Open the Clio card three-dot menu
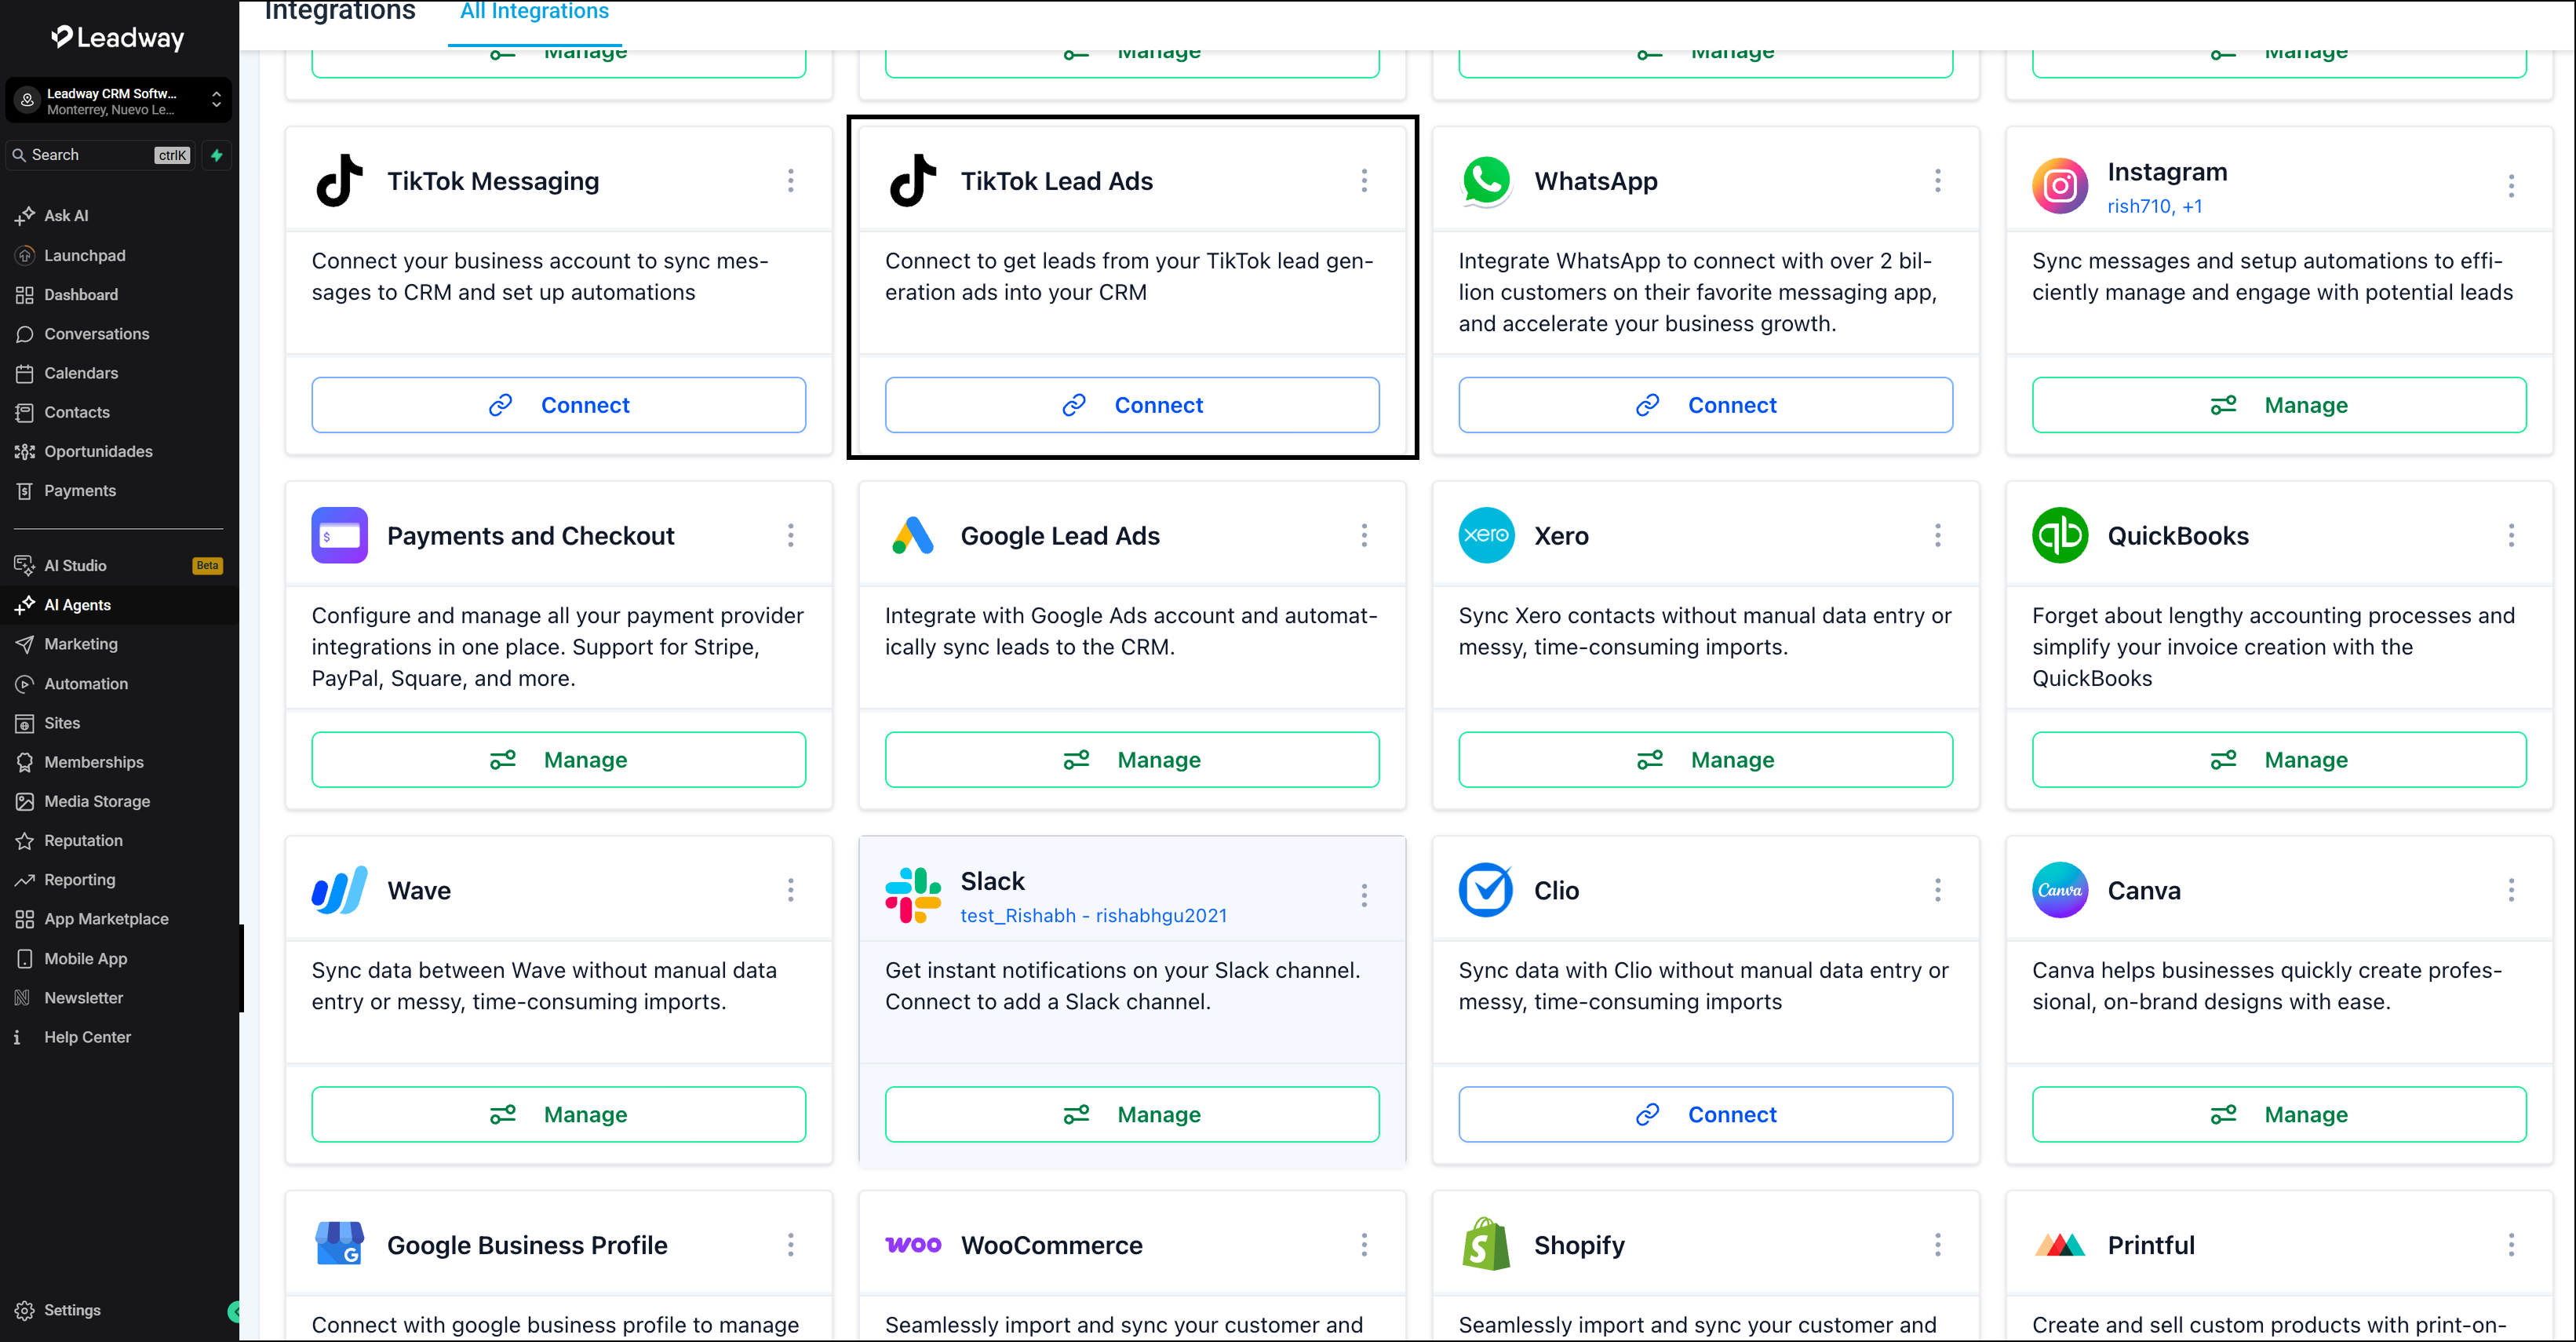This screenshot has height=1342, width=2576. 1938,891
